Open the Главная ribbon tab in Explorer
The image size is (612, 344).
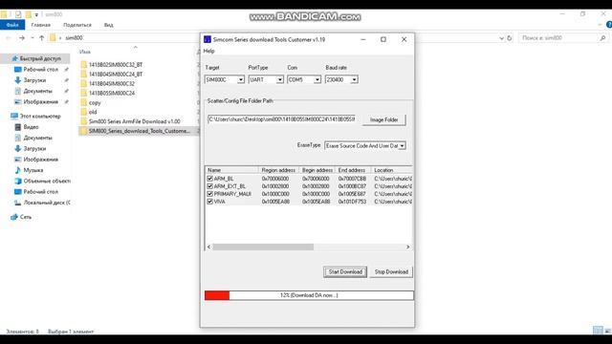point(40,25)
